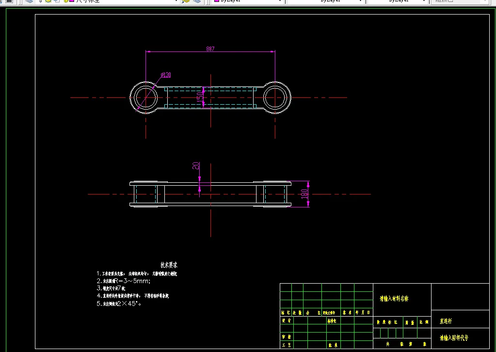This screenshot has height=352, width=496.
Task: Click the 请输入图样代号 drawing code text
Action: pos(454,338)
